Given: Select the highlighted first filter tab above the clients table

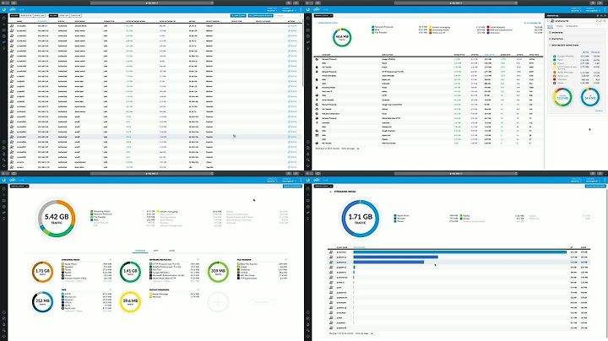Looking at the screenshot, I should pos(14,15).
